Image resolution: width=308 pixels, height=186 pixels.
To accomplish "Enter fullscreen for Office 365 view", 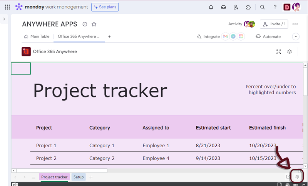I will coord(279,52).
